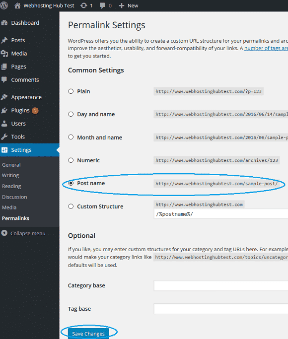Click the Appearance paintbrush icon
Viewport: 288px width, 339px height.
coord(4,97)
